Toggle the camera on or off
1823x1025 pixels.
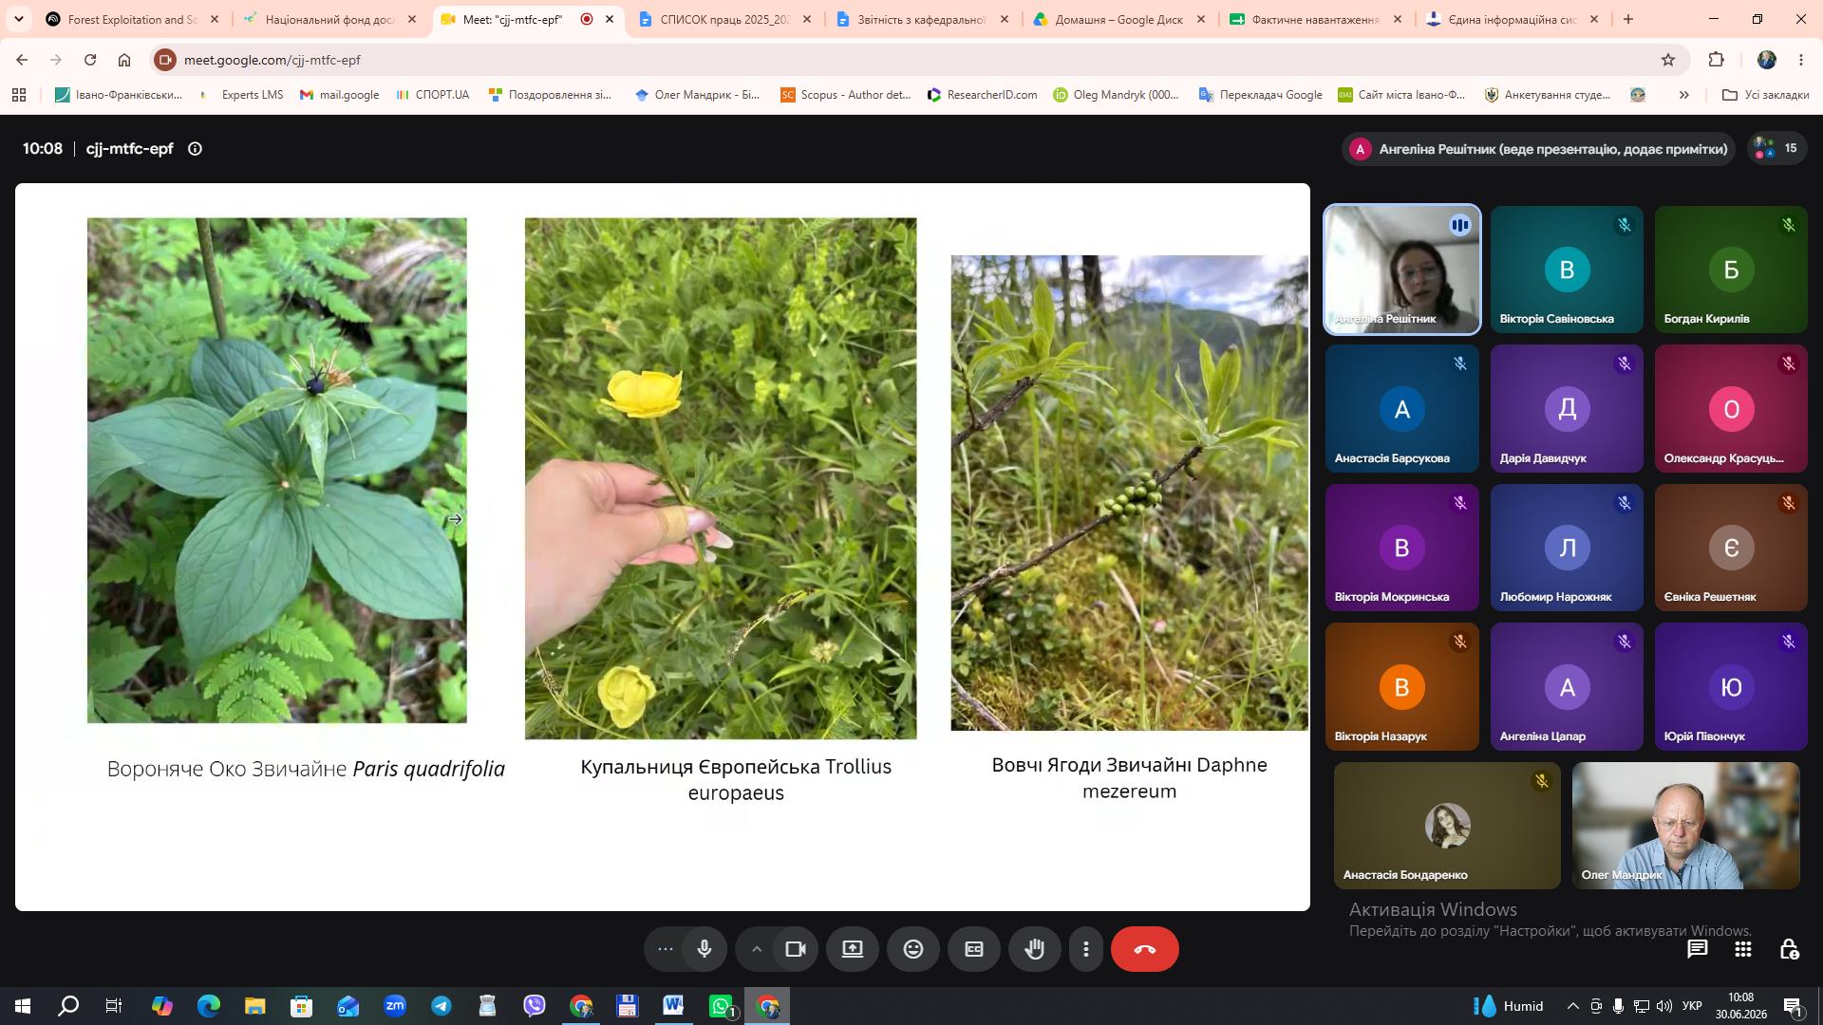point(795,949)
